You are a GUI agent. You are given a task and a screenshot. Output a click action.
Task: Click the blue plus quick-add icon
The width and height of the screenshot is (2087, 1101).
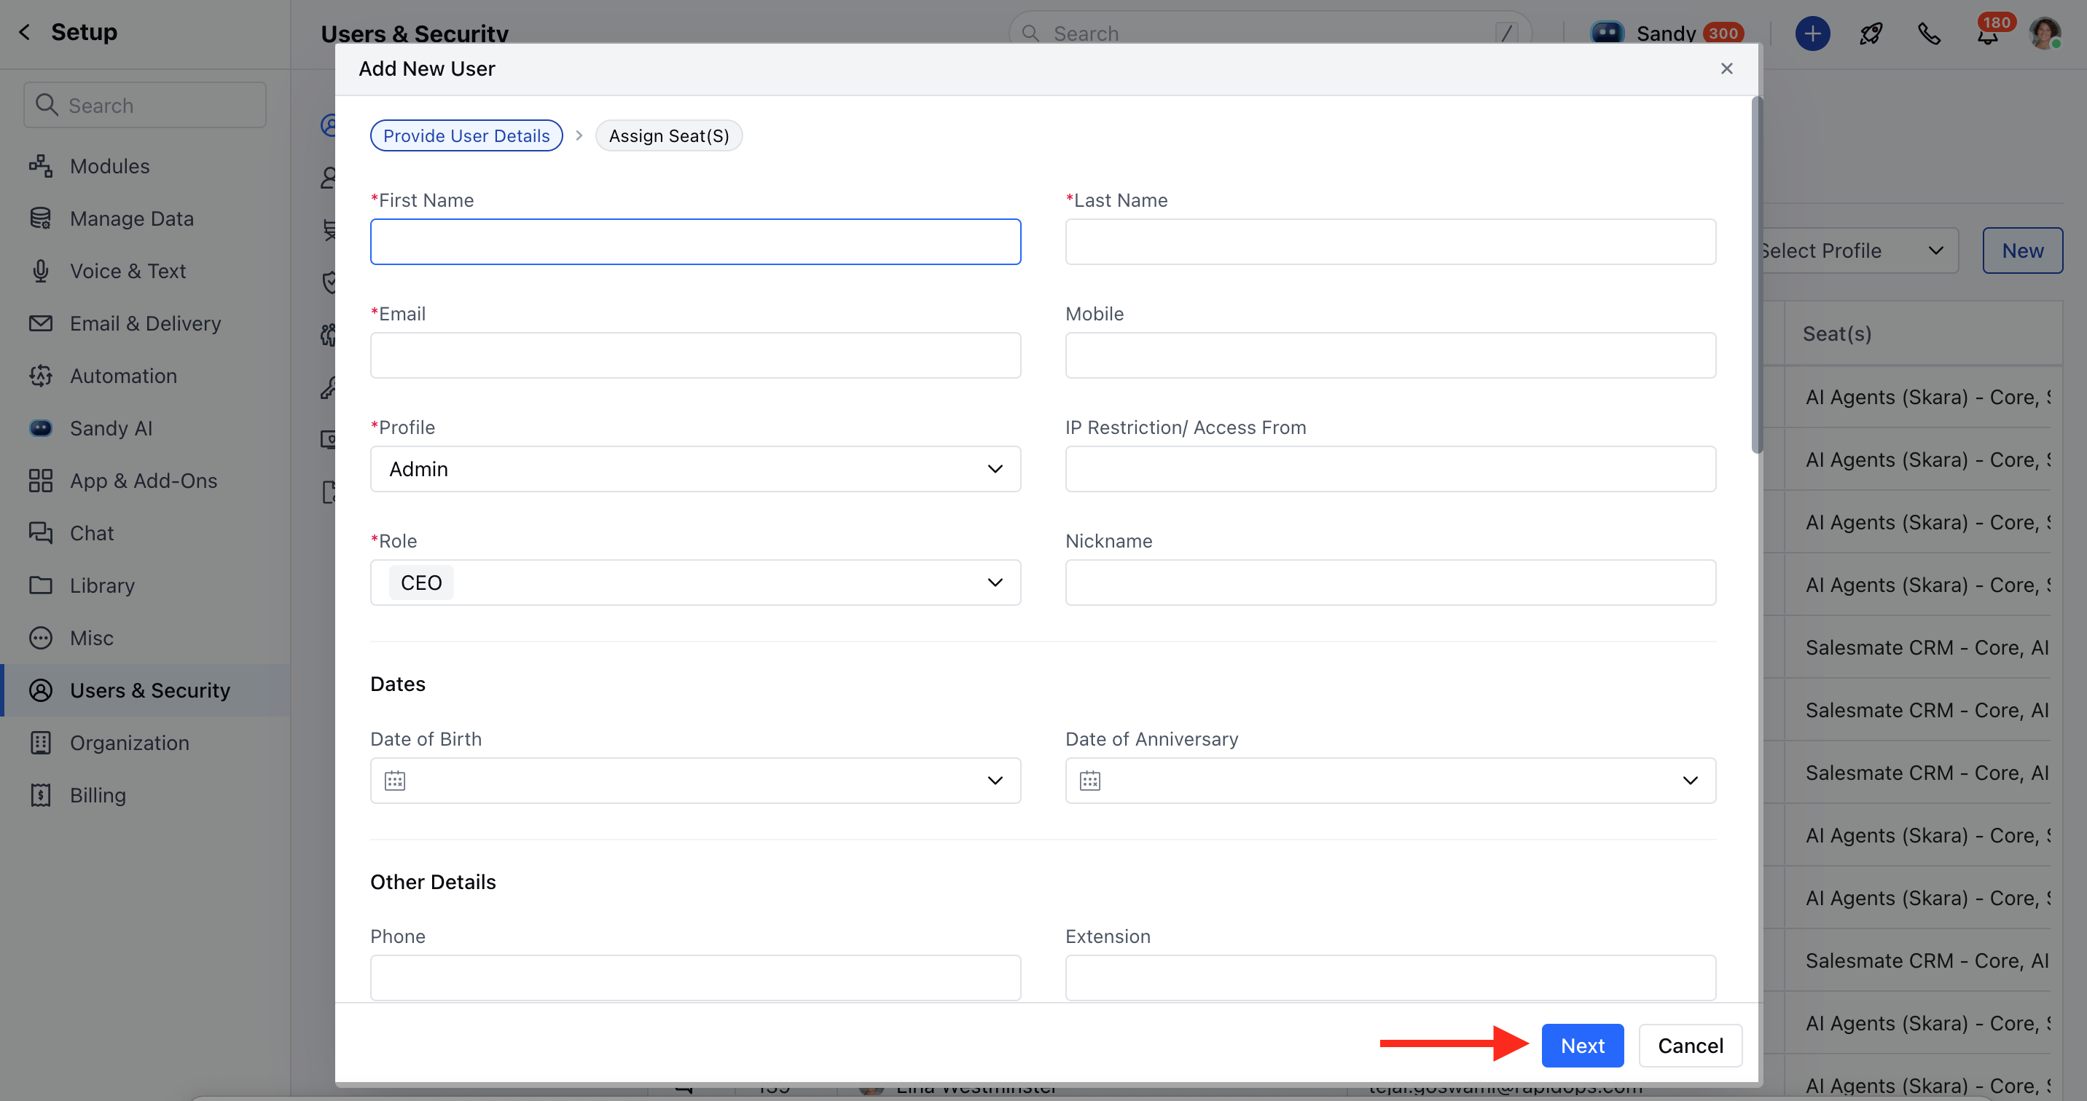coord(1812,33)
